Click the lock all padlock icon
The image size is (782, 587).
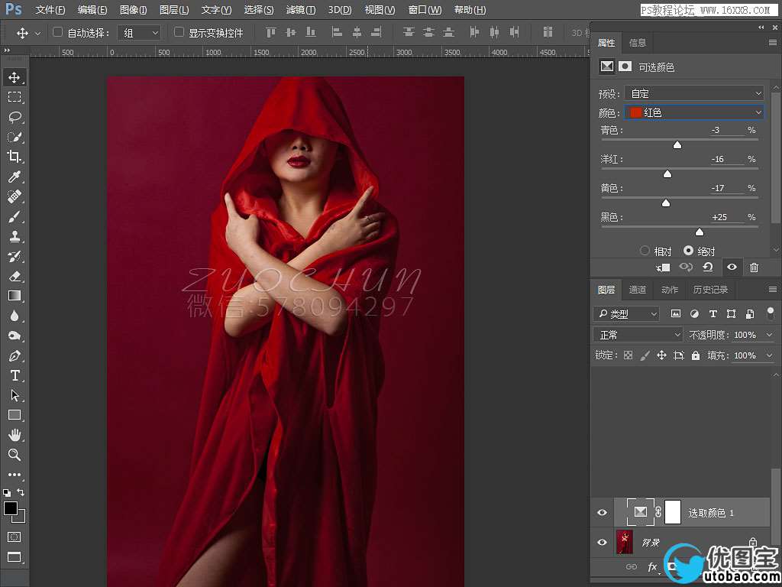click(x=696, y=355)
